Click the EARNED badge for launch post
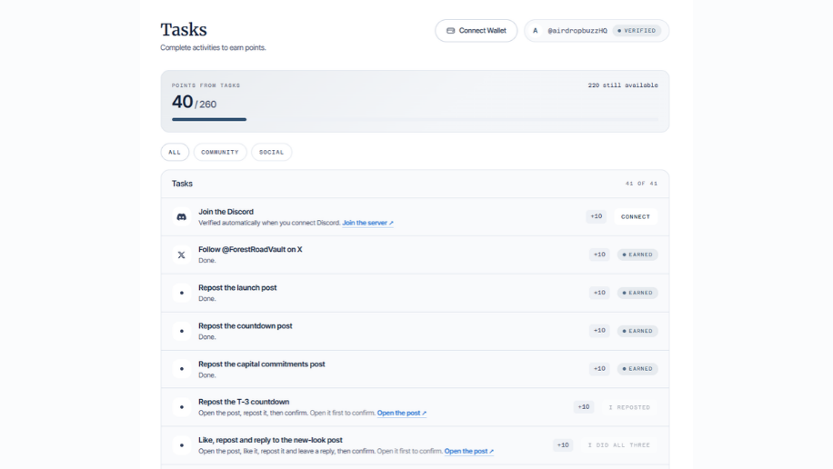The image size is (833, 469). pos(637,293)
